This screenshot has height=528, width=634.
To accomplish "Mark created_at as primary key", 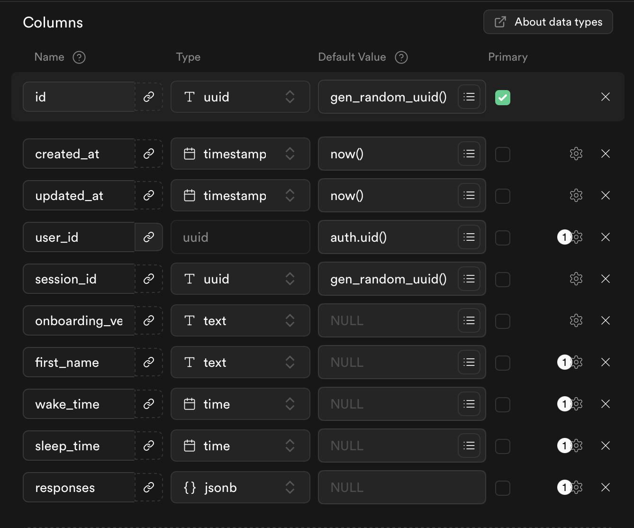I will click(x=502, y=155).
